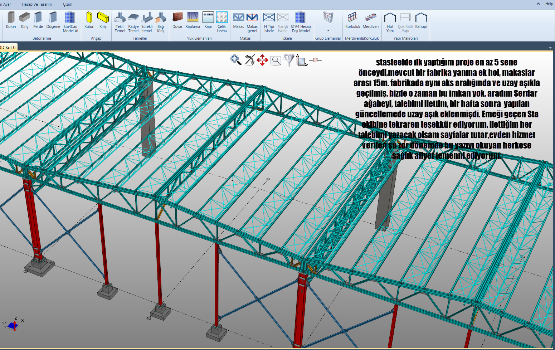Expand the Grup Elemanları dropdown
The width and height of the screenshot is (555, 350).
click(x=328, y=31)
